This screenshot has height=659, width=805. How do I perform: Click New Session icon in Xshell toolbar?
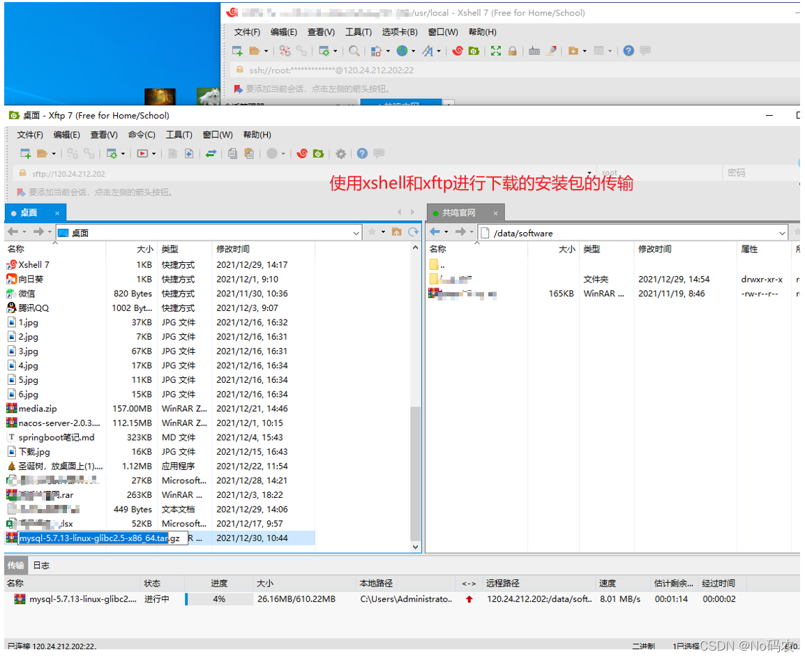tap(237, 51)
